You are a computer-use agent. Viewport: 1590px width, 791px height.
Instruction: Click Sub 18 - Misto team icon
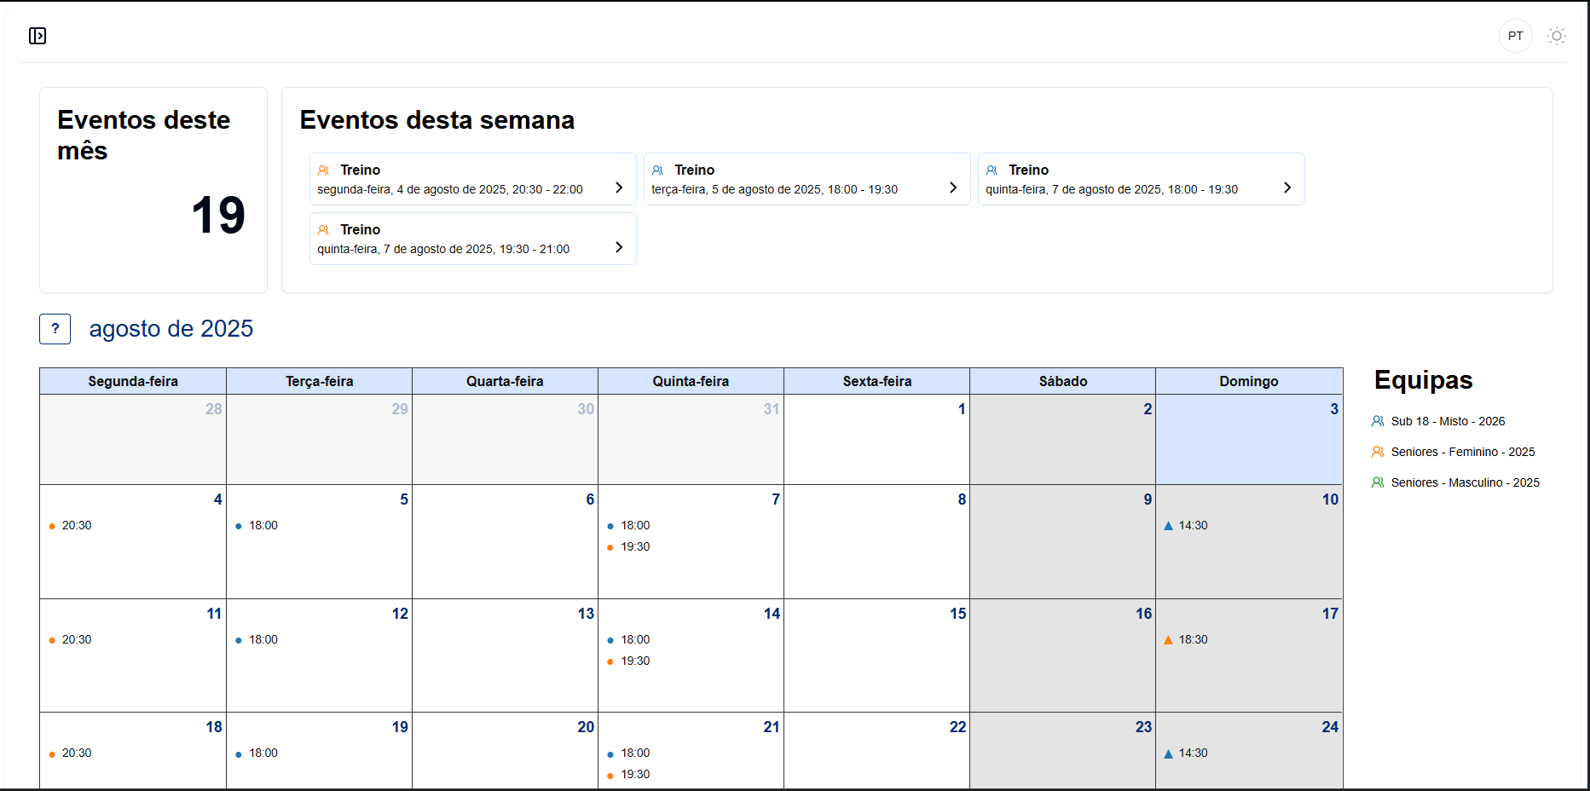(1378, 421)
